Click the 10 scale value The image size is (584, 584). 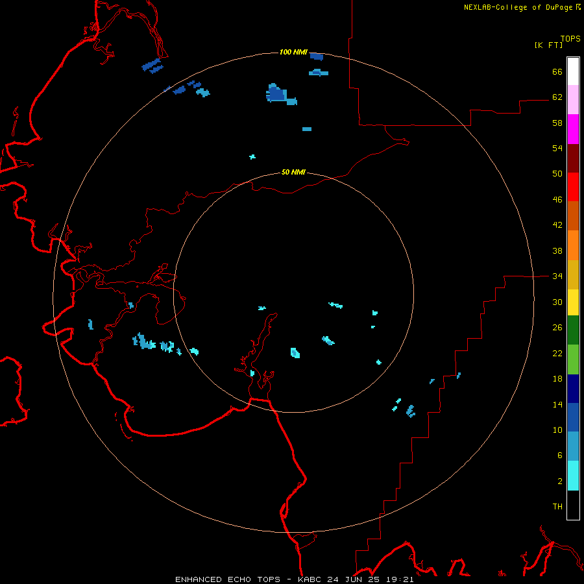coord(557,430)
